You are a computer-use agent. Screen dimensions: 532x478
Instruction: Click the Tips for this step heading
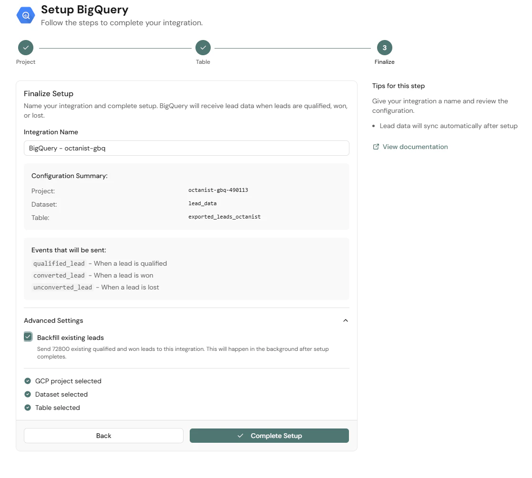click(399, 86)
